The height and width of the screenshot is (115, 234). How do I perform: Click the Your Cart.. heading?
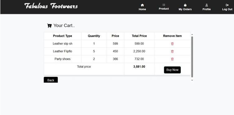(64, 26)
